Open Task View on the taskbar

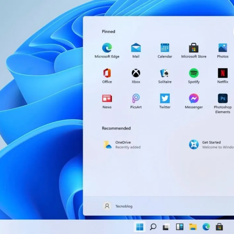(x=166, y=227)
